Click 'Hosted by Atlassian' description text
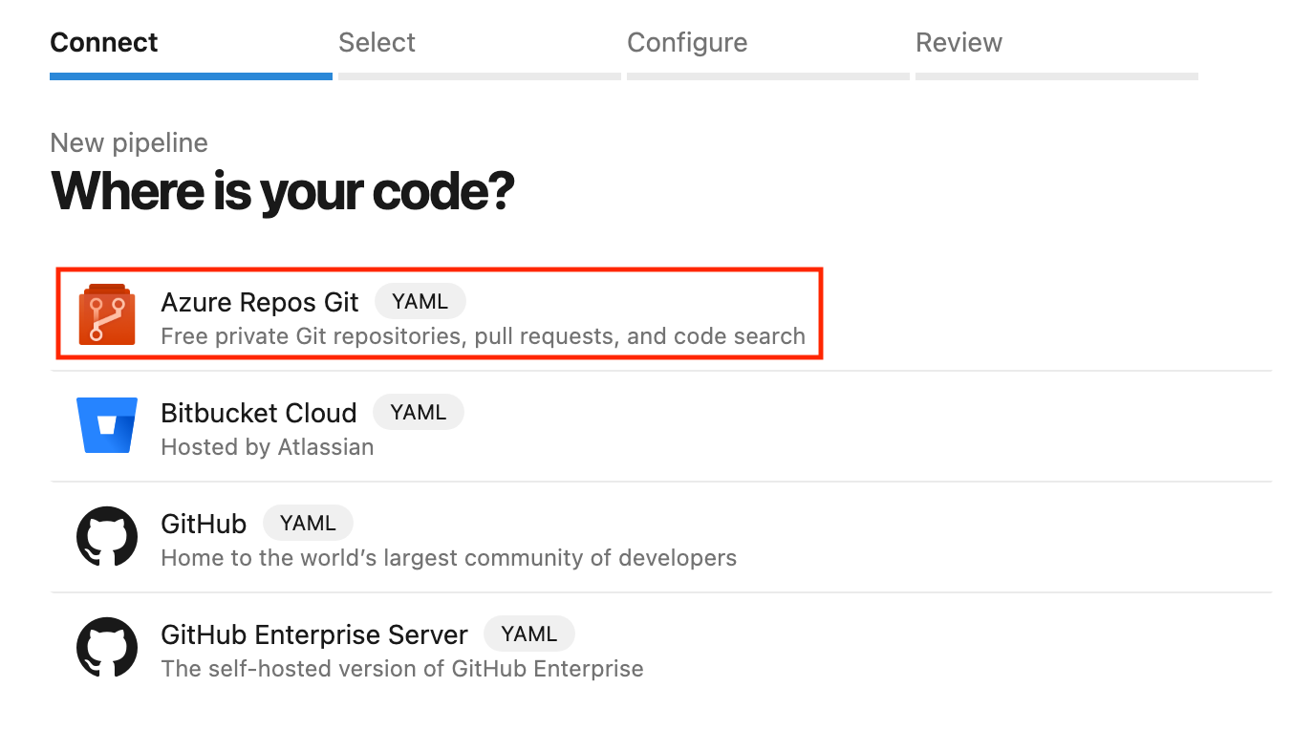Viewport: 1314px width, 752px height. click(268, 447)
